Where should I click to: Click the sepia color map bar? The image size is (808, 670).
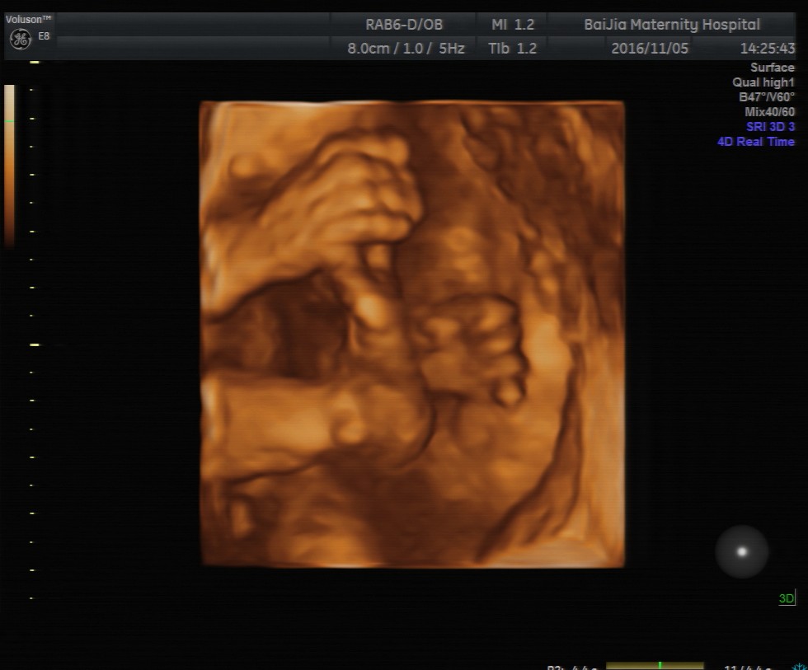pos(9,165)
